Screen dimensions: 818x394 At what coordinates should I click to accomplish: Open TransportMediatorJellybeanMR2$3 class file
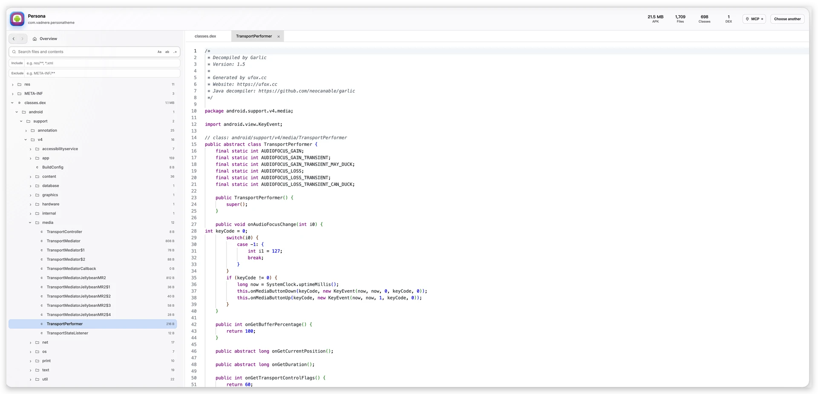92,305
